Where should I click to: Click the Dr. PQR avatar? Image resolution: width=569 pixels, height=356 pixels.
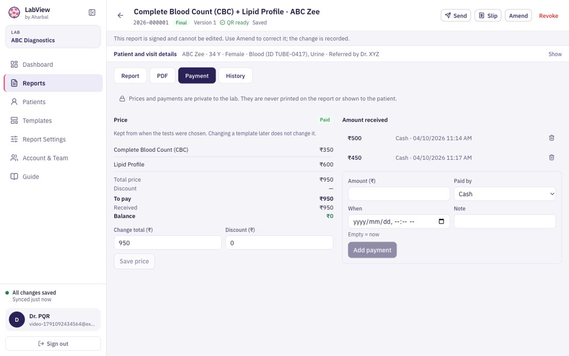[17, 320]
